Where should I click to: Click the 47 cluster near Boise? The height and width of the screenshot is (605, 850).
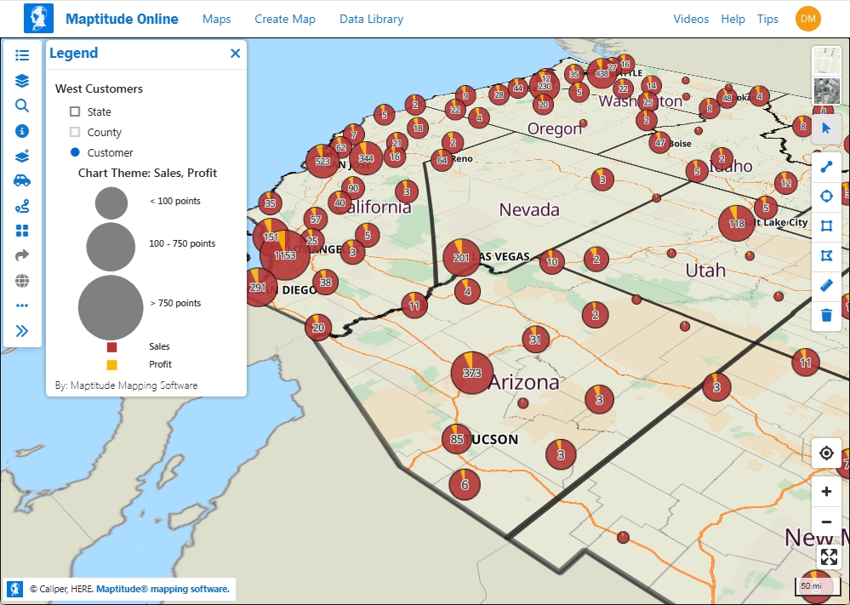point(659,143)
